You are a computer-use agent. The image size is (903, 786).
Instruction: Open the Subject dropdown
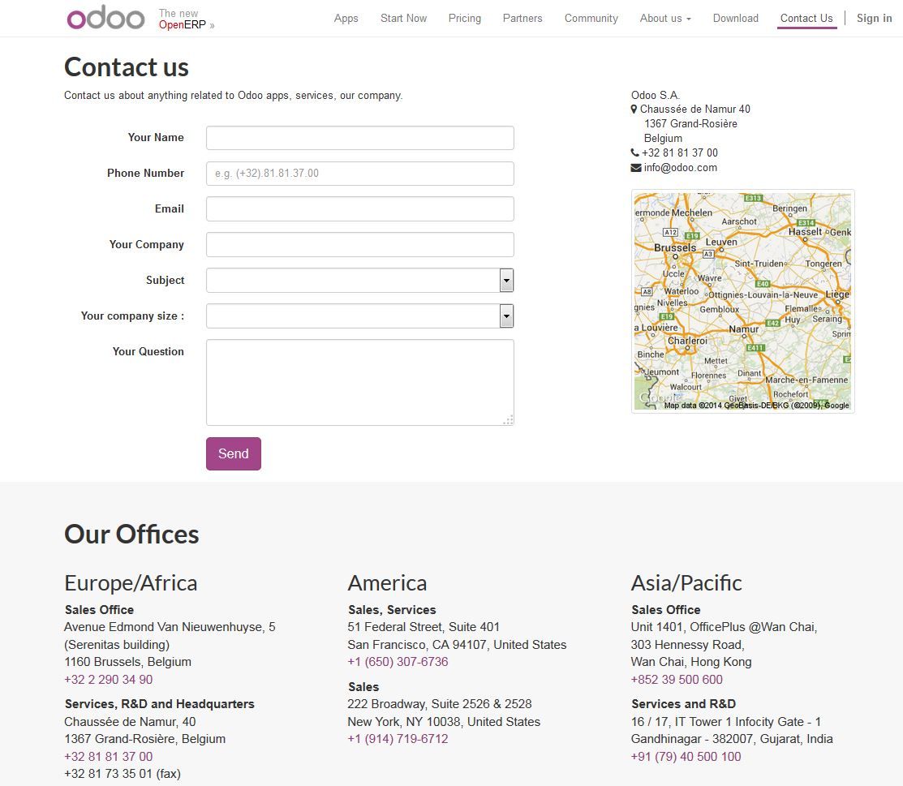[360, 281]
